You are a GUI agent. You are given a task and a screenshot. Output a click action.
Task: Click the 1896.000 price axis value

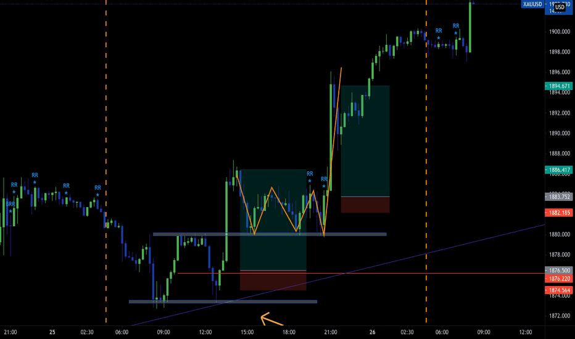tap(559, 72)
